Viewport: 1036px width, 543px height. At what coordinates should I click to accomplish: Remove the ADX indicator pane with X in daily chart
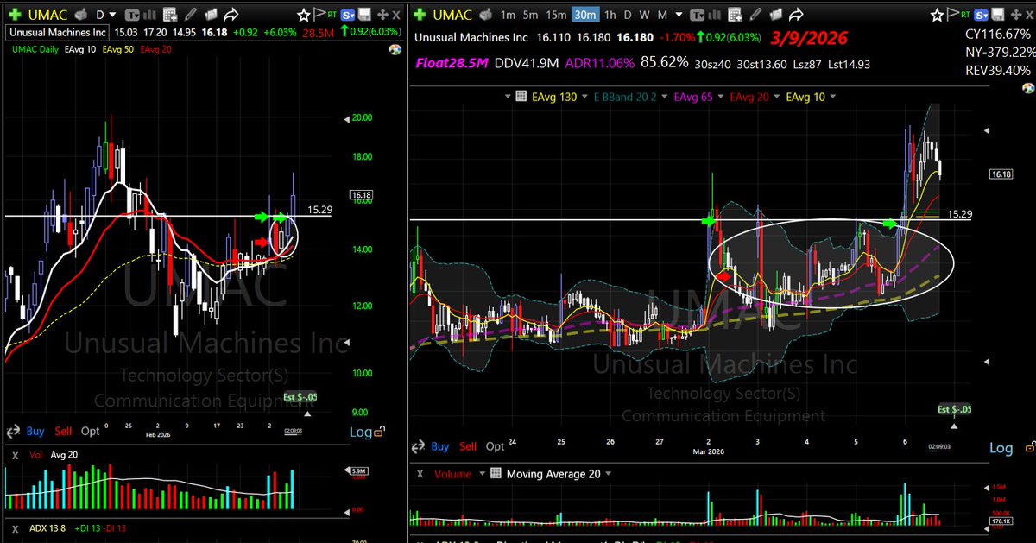point(15,527)
